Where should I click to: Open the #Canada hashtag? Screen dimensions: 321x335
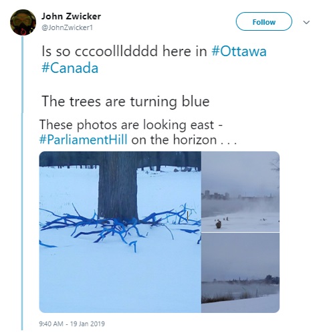click(x=70, y=68)
